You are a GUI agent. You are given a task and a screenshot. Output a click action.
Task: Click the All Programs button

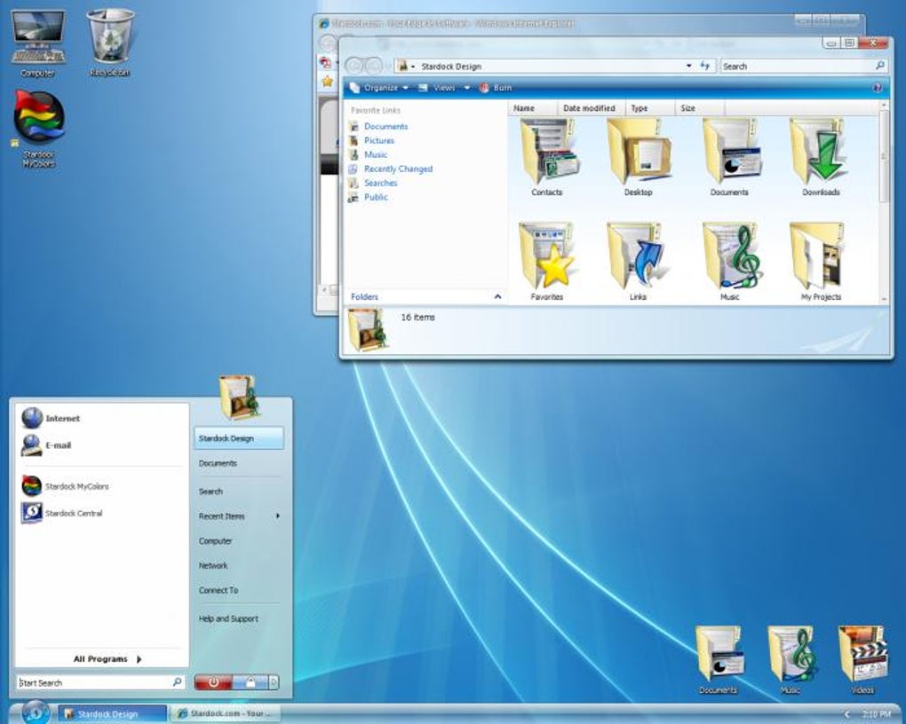[100, 658]
